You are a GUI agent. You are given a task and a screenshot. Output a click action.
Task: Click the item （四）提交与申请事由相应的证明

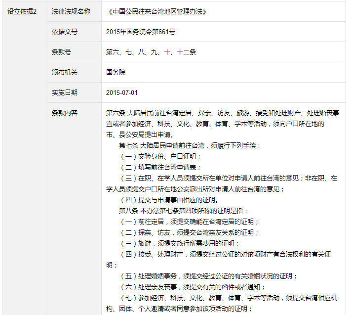click(169, 200)
